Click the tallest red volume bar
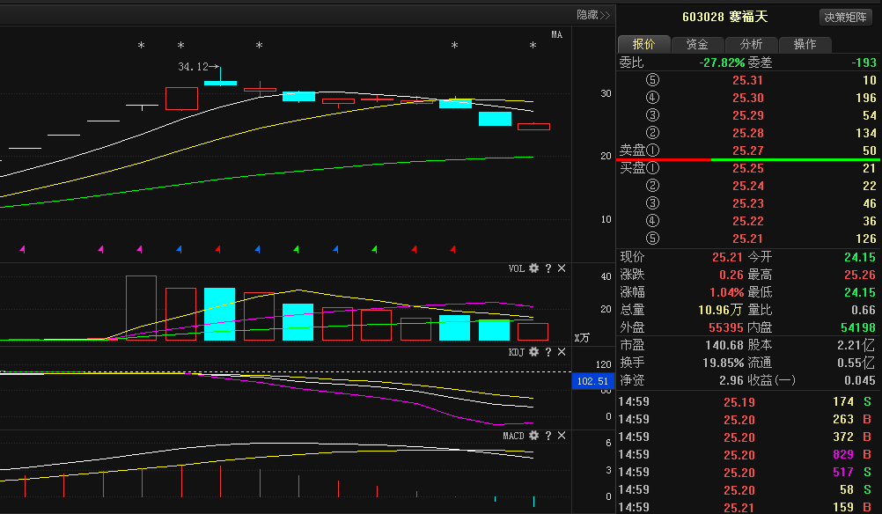882x514 pixels. click(x=141, y=308)
